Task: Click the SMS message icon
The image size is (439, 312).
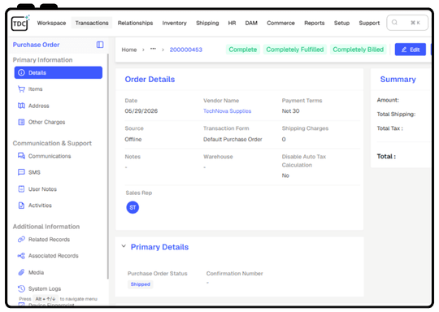Action: (x=21, y=172)
